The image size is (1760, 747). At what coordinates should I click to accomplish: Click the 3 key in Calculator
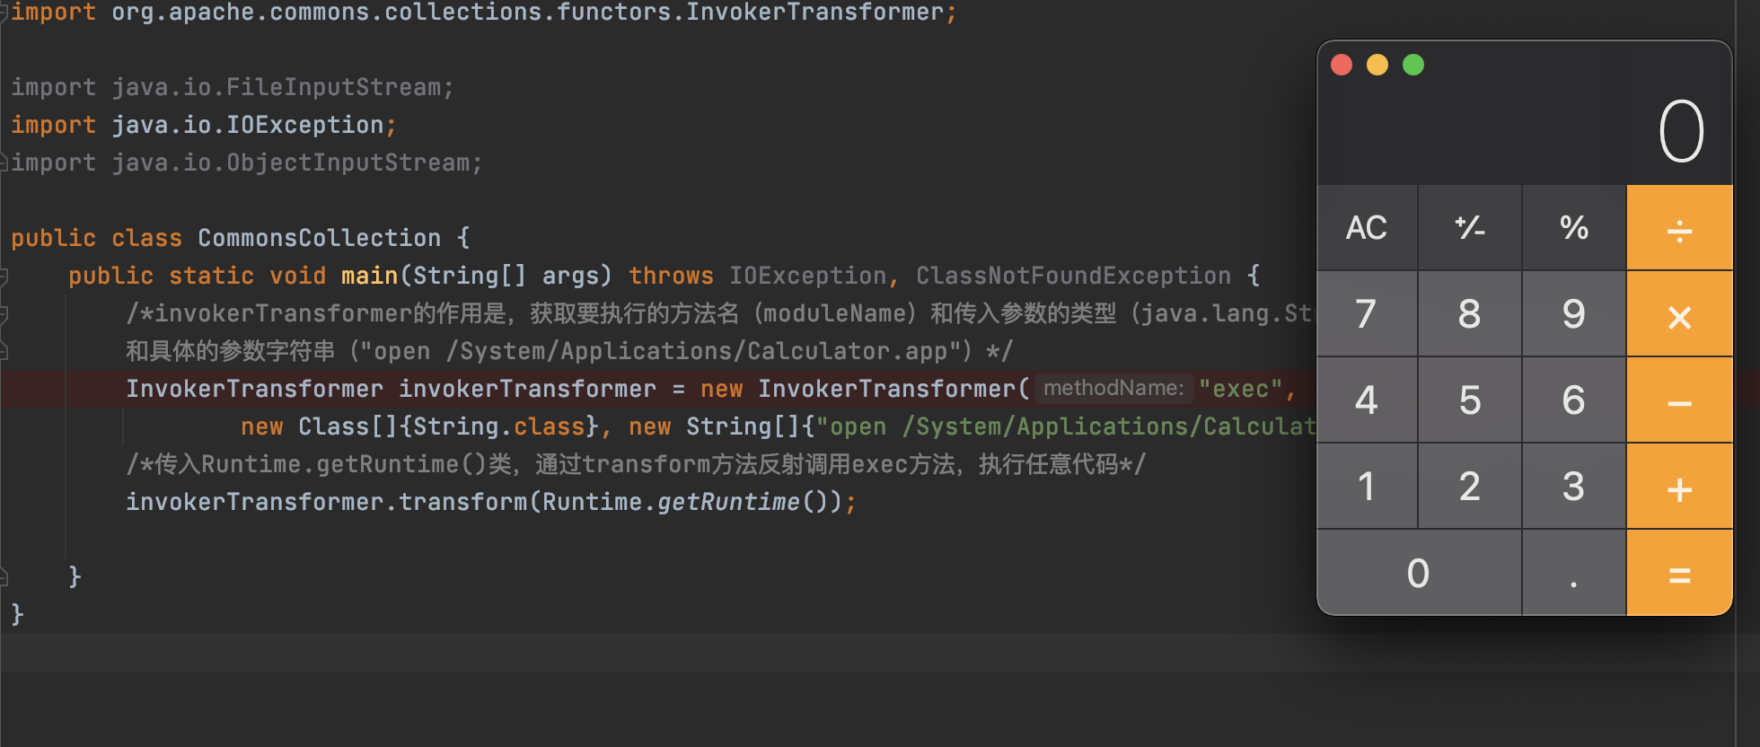pos(1574,487)
